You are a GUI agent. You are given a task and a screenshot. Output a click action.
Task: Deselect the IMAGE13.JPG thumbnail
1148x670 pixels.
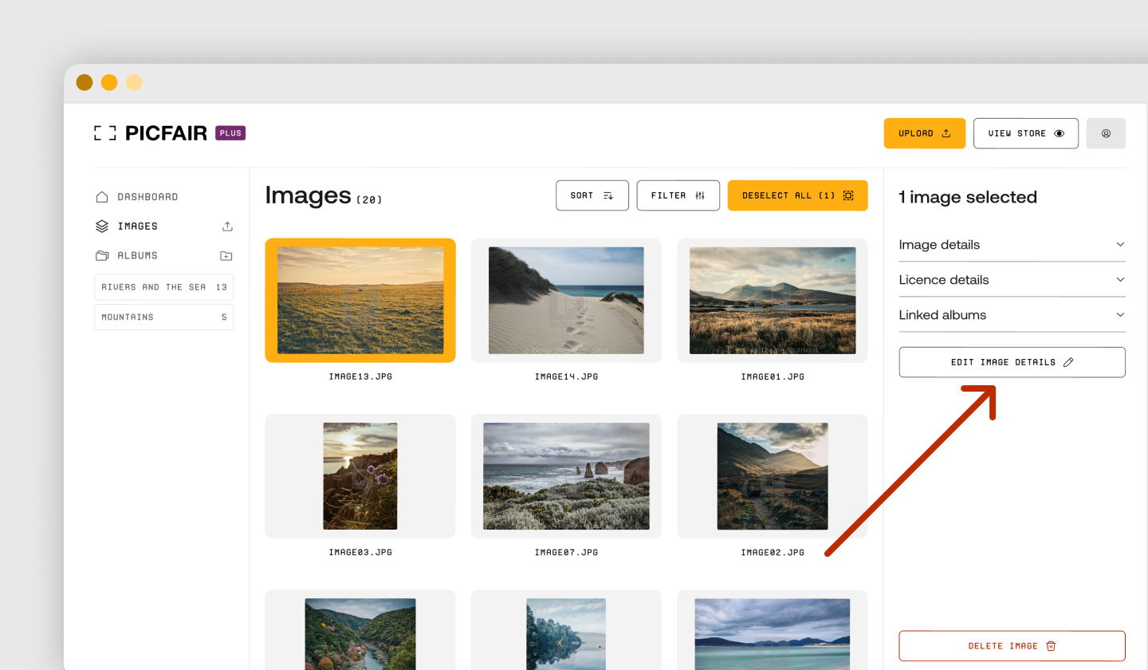360,301
